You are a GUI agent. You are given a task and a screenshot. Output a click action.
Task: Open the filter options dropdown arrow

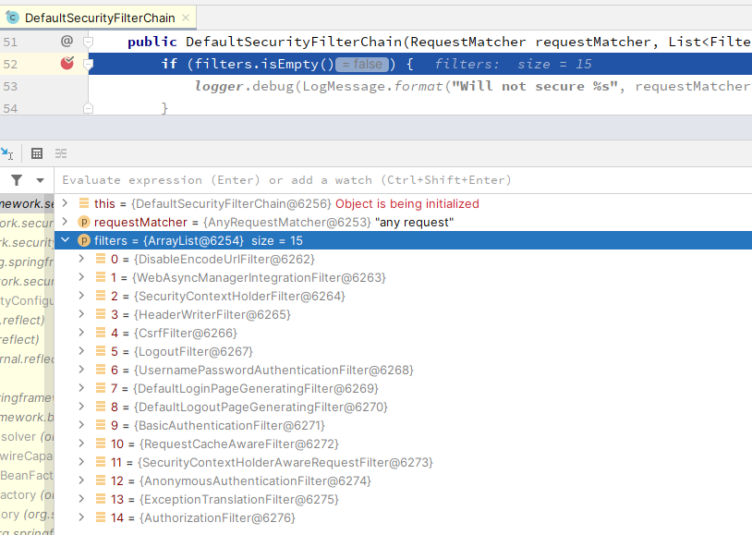pyautogui.click(x=41, y=180)
